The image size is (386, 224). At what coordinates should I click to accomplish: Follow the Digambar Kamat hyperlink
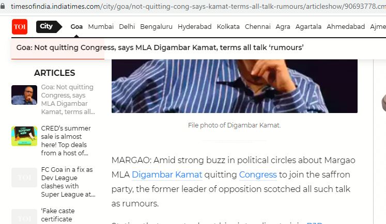click(x=167, y=174)
